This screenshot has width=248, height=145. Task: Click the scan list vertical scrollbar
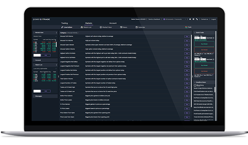[191, 71]
